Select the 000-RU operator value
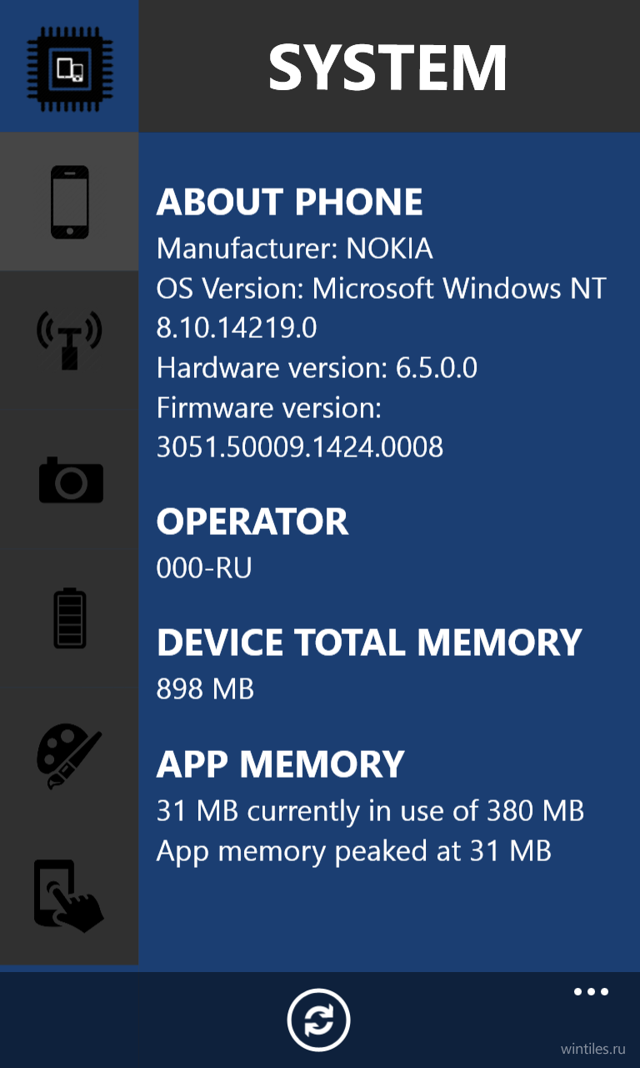The height and width of the screenshot is (1068, 640). [x=204, y=568]
